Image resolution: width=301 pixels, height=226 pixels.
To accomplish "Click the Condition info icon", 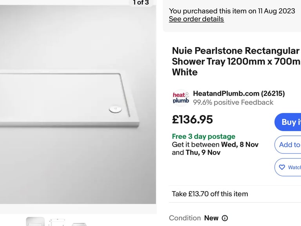I will (225, 218).
